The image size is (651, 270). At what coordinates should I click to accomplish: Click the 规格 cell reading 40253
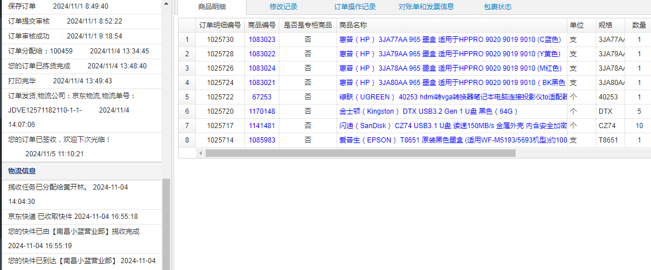(x=610, y=97)
